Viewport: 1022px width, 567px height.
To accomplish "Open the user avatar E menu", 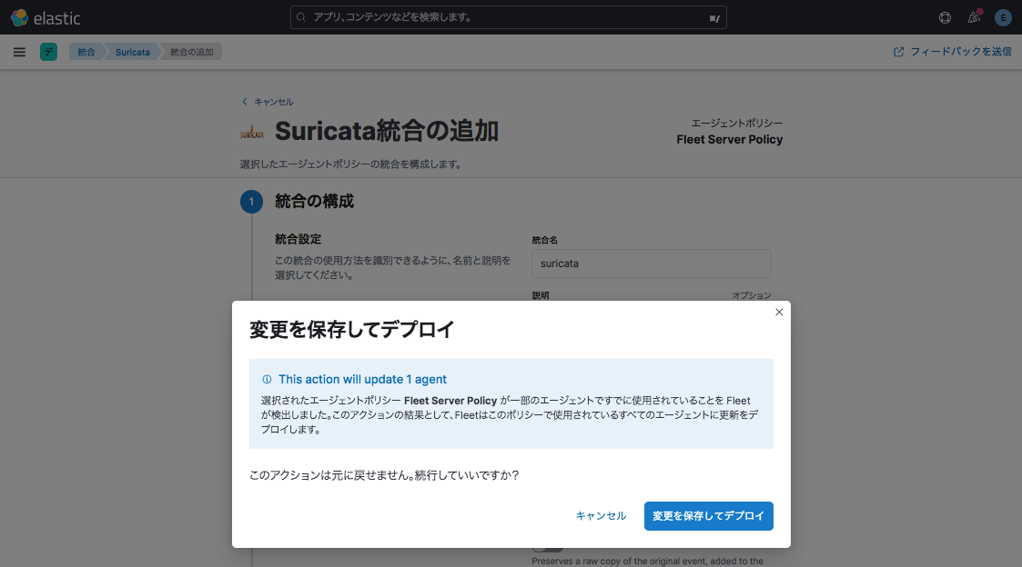I will [1003, 17].
